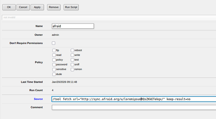
Task: Check the sensitive policy
Action: tap(54, 69)
